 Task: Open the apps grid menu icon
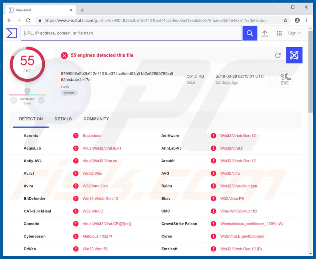click(279, 33)
